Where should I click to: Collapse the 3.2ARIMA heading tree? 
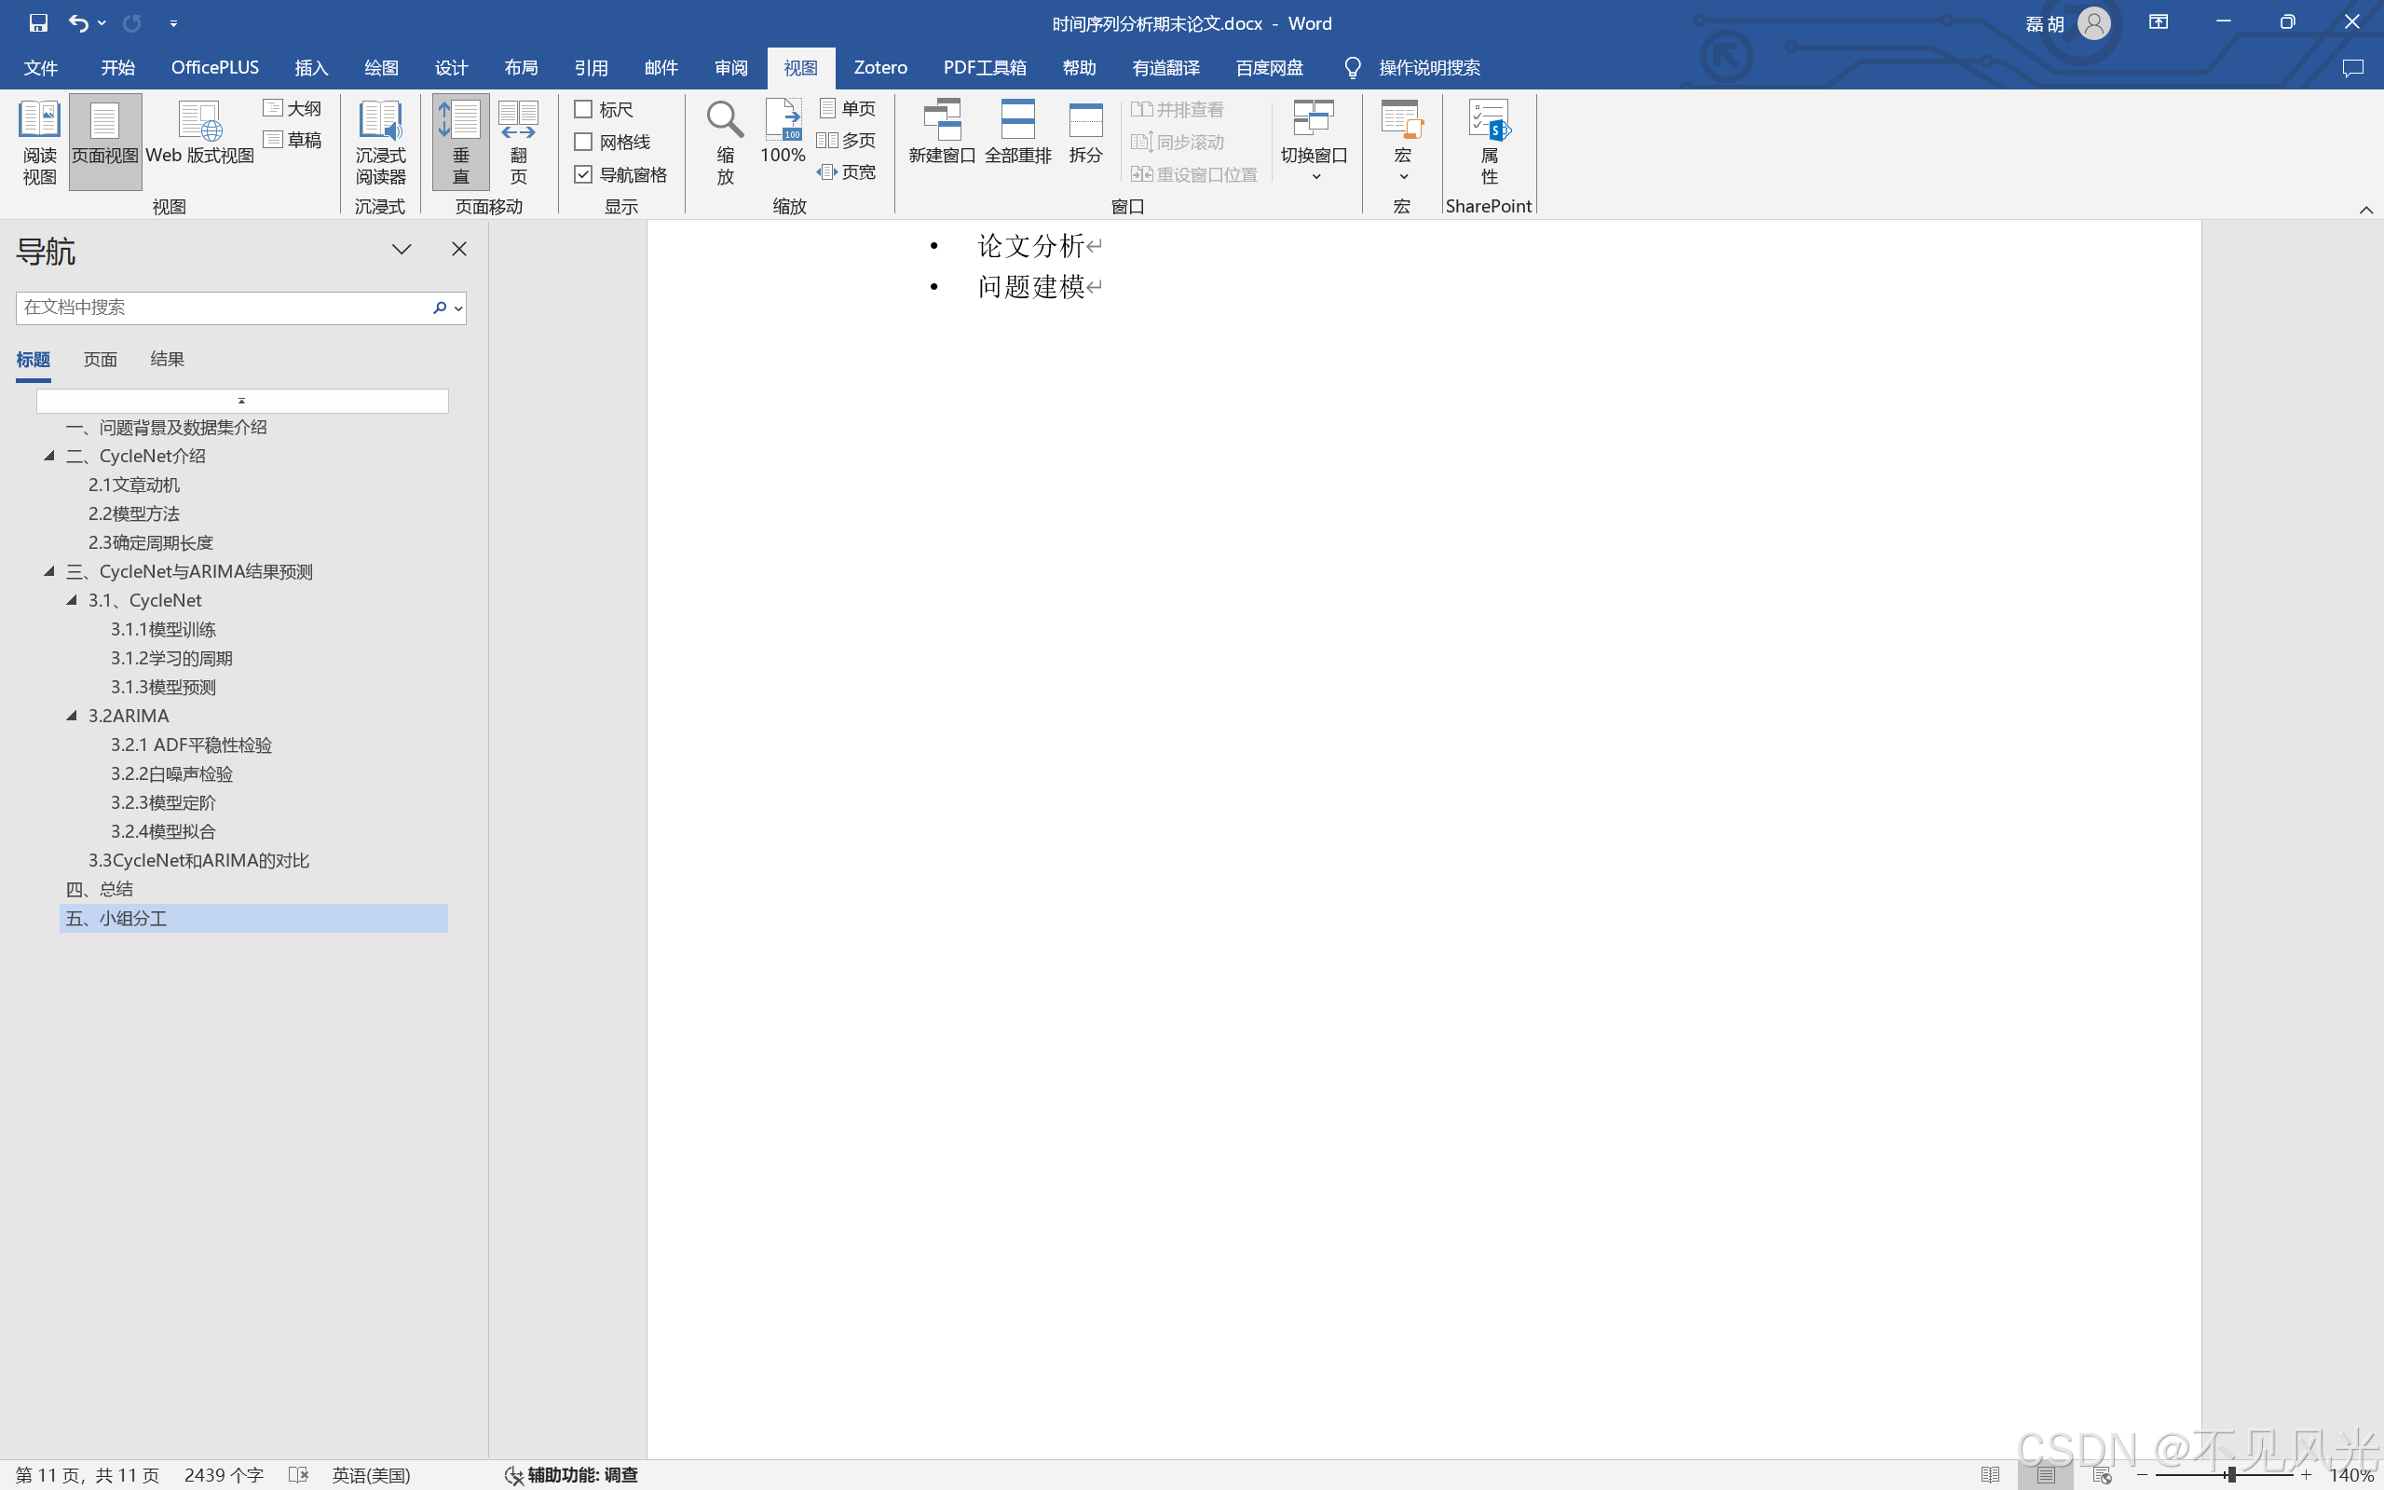pyautogui.click(x=72, y=717)
